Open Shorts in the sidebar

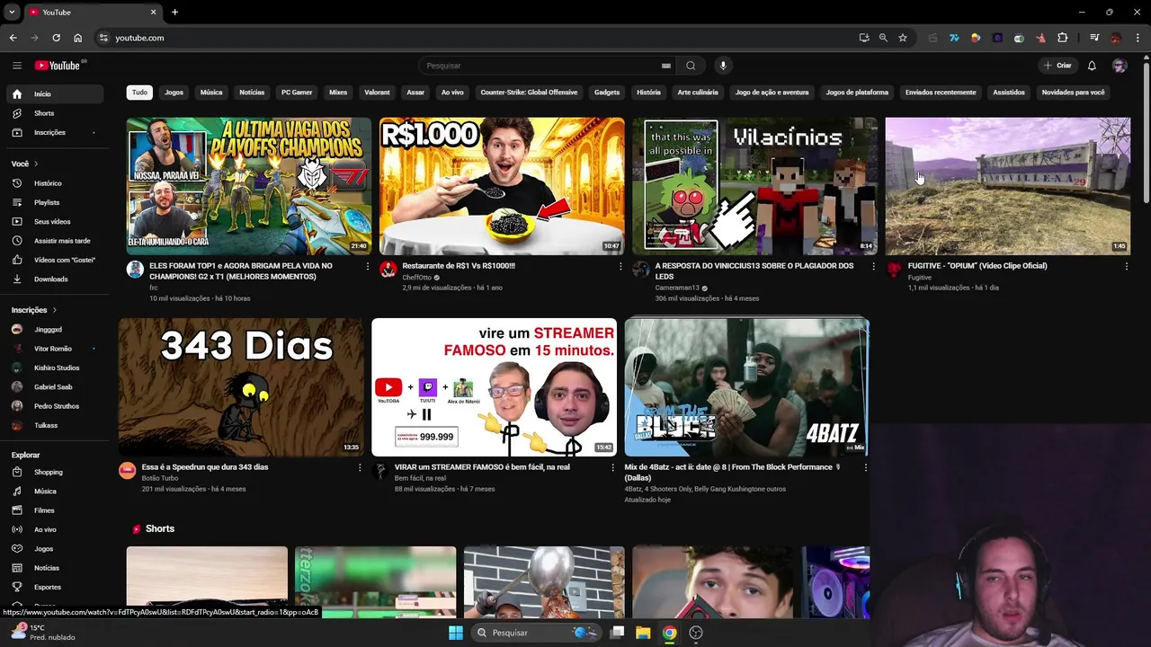point(54,113)
